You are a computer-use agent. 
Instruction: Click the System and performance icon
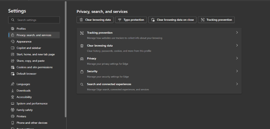click(12, 104)
